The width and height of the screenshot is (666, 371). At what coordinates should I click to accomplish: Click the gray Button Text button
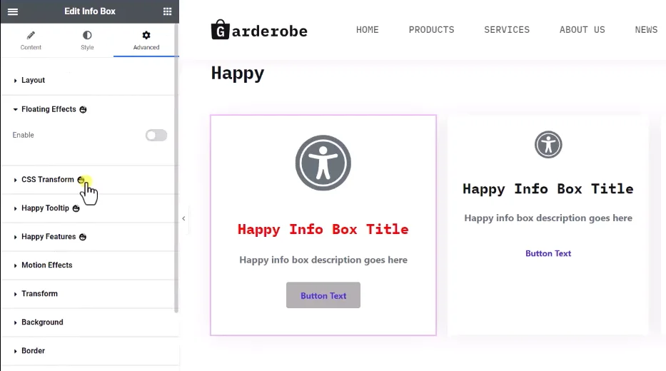click(x=323, y=295)
